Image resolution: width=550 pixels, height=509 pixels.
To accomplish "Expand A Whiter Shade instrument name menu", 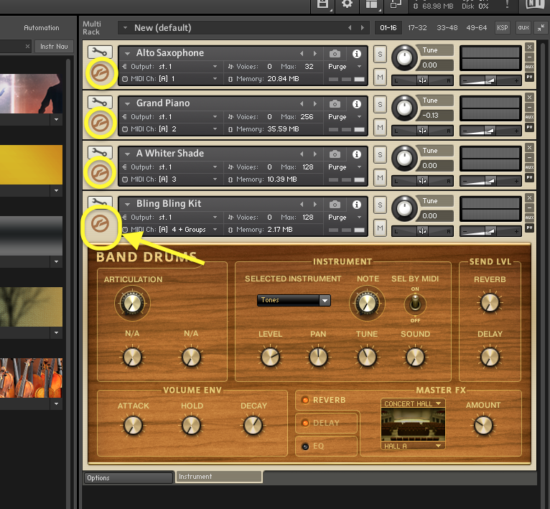I will pos(128,154).
